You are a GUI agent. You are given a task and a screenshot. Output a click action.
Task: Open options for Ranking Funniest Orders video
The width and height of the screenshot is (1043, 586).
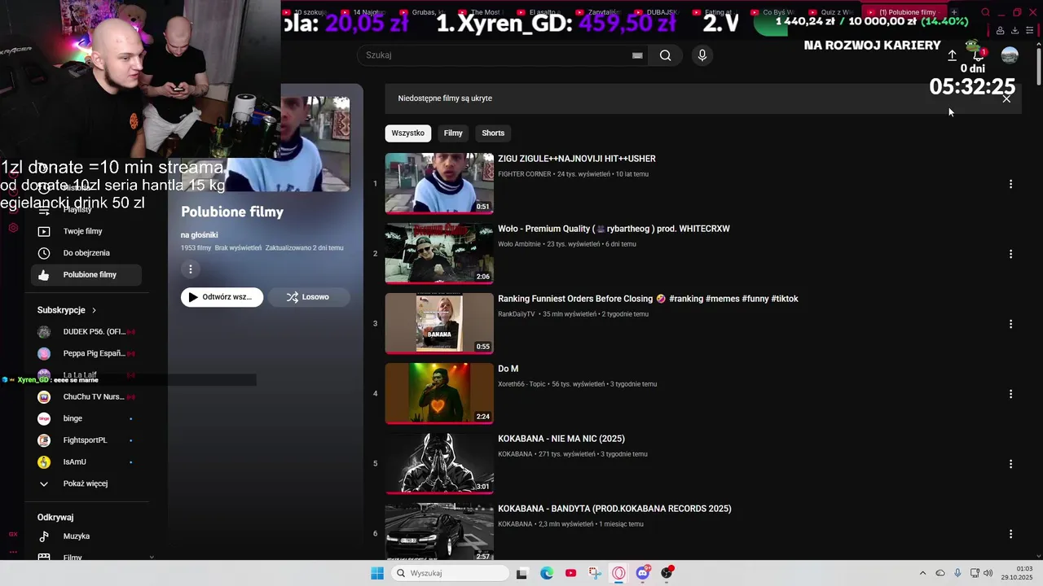1010,324
